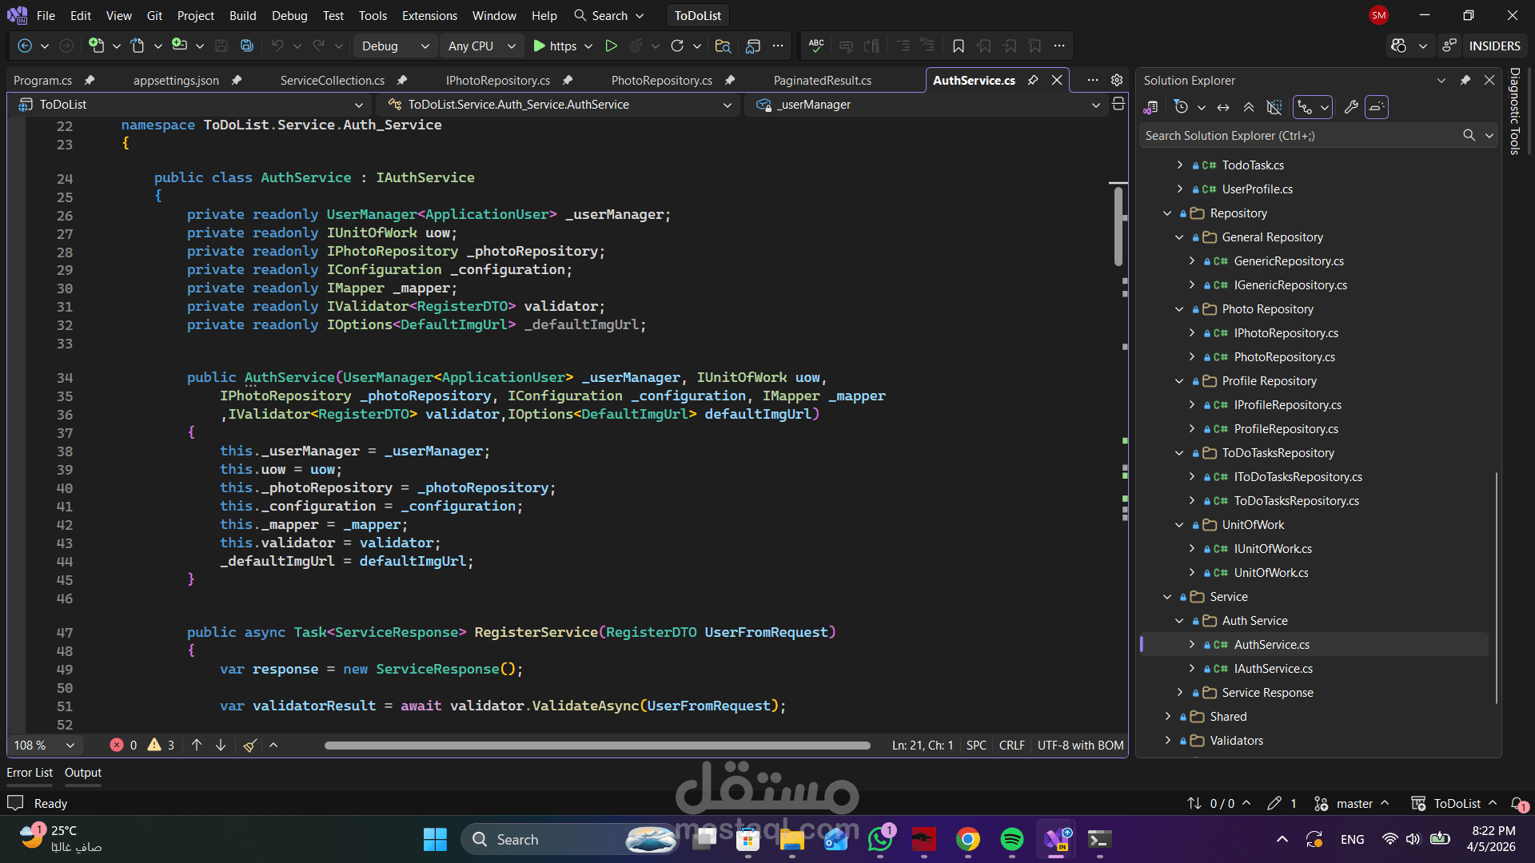This screenshot has width=1535, height=863.
Task: Click the Save All toolbar icon
Action: [247, 46]
